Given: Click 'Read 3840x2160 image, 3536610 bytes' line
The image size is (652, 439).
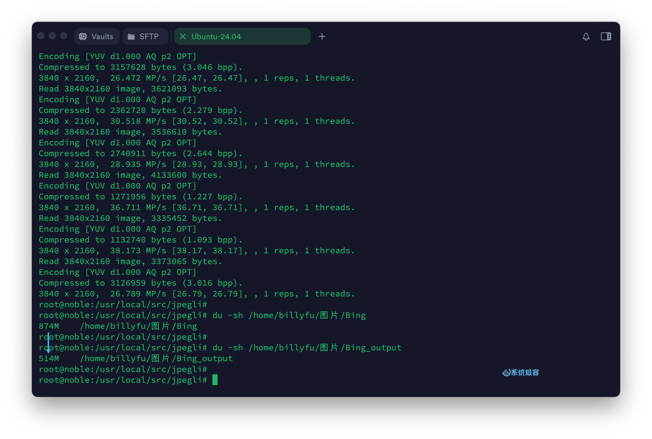Looking at the screenshot, I should (x=130, y=132).
